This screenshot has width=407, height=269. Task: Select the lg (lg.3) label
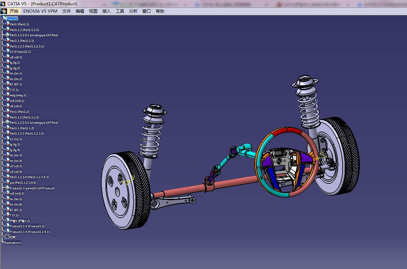click(x=15, y=144)
